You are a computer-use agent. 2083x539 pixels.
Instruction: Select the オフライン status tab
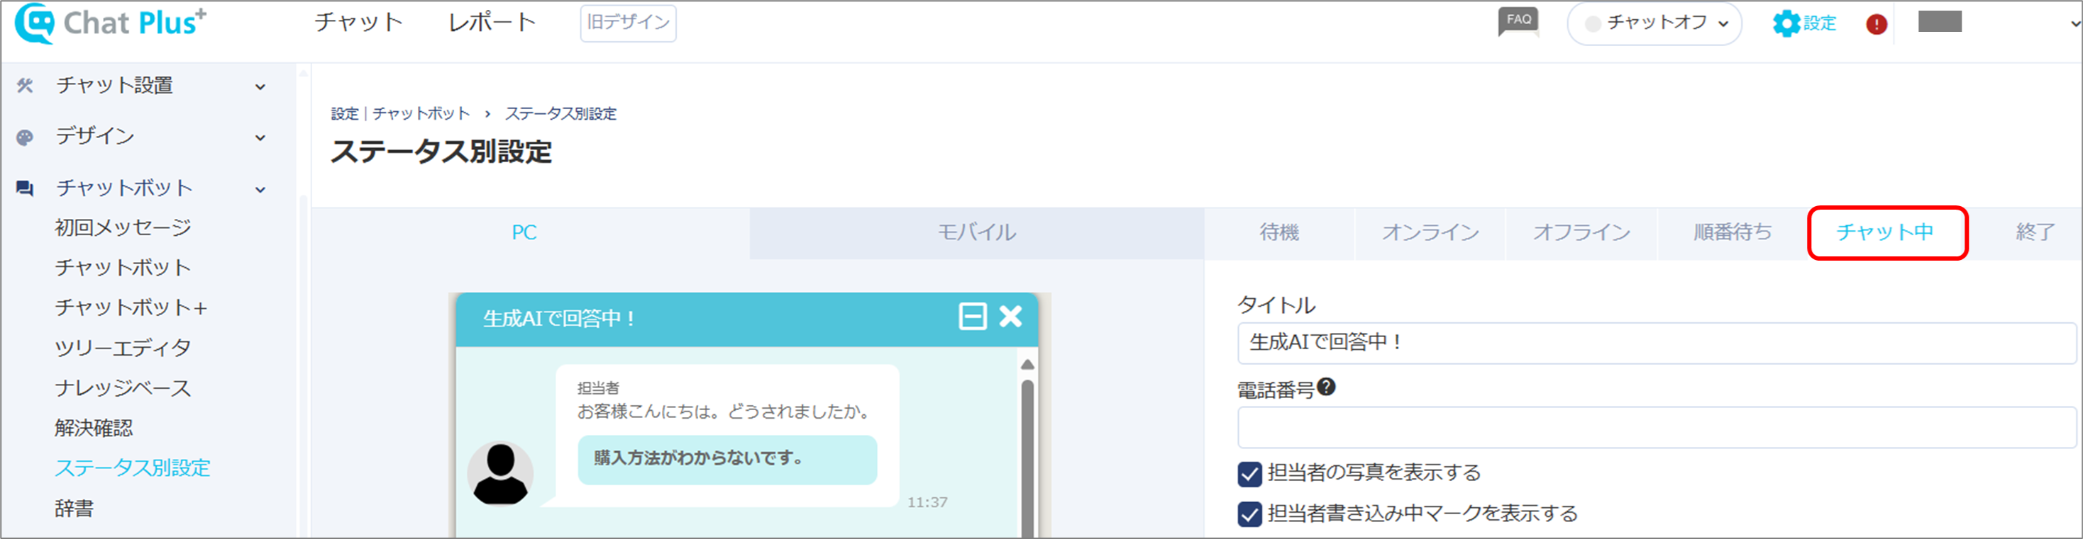1581,233
